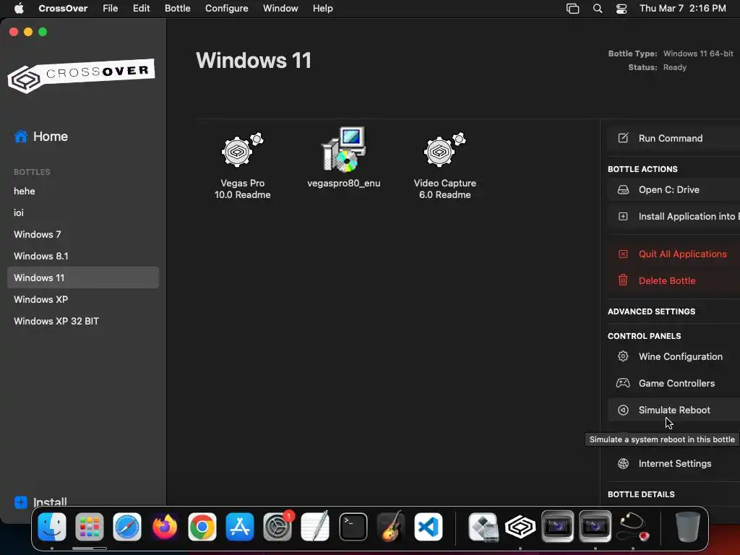Screen dimensions: 740x555
Task: Click the Run Command button
Action: (x=674, y=138)
